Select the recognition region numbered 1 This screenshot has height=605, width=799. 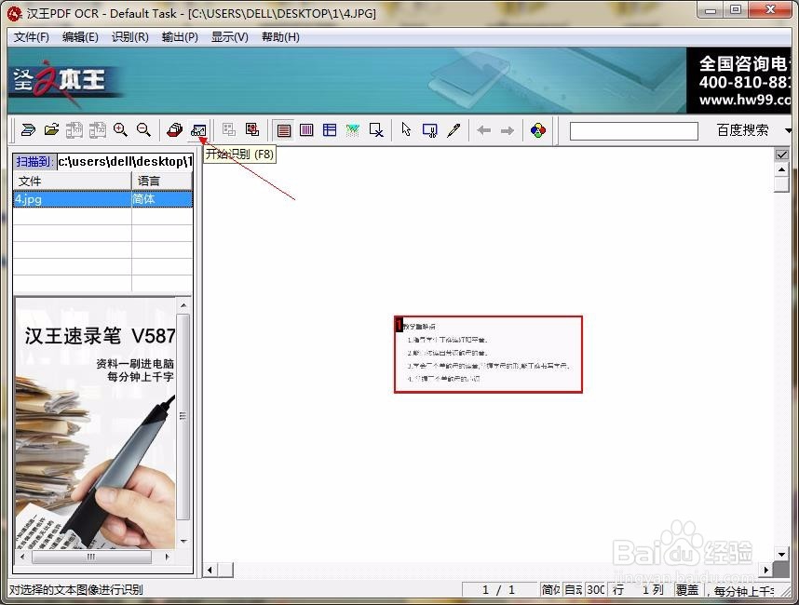tap(488, 355)
